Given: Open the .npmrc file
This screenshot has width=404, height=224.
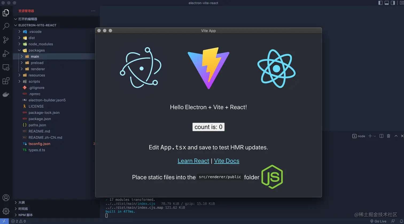Looking at the screenshot, I should point(54,94).
